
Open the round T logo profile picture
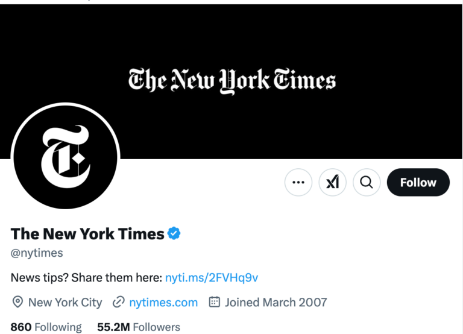(65, 157)
